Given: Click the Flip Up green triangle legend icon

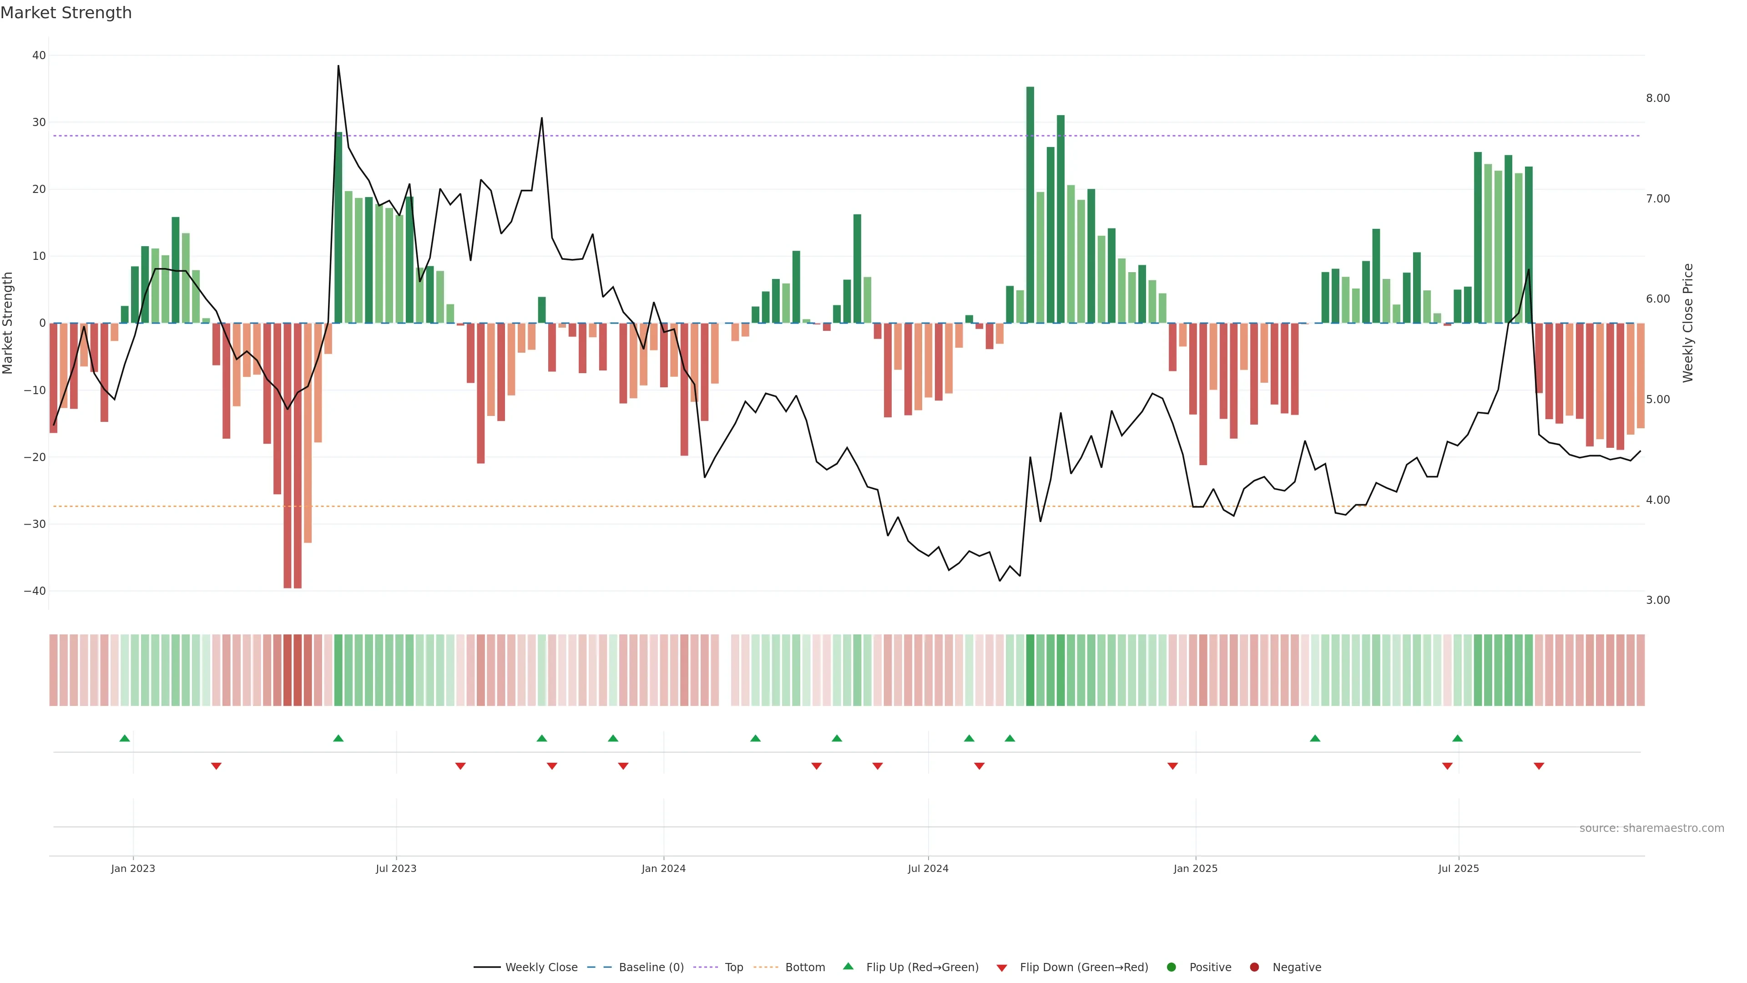Looking at the screenshot, I should pos(848,966).
